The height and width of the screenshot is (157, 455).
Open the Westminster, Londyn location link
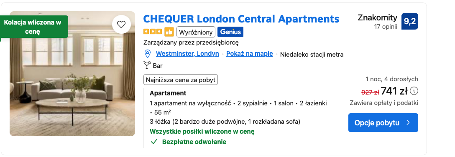[x=187, y=54]
